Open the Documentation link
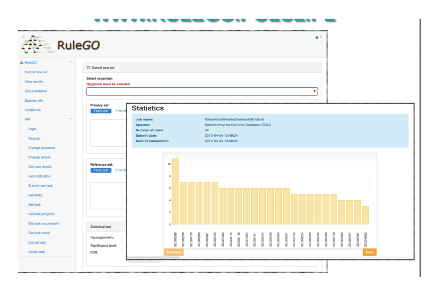 pyautogui.click(x=36, y=91)
